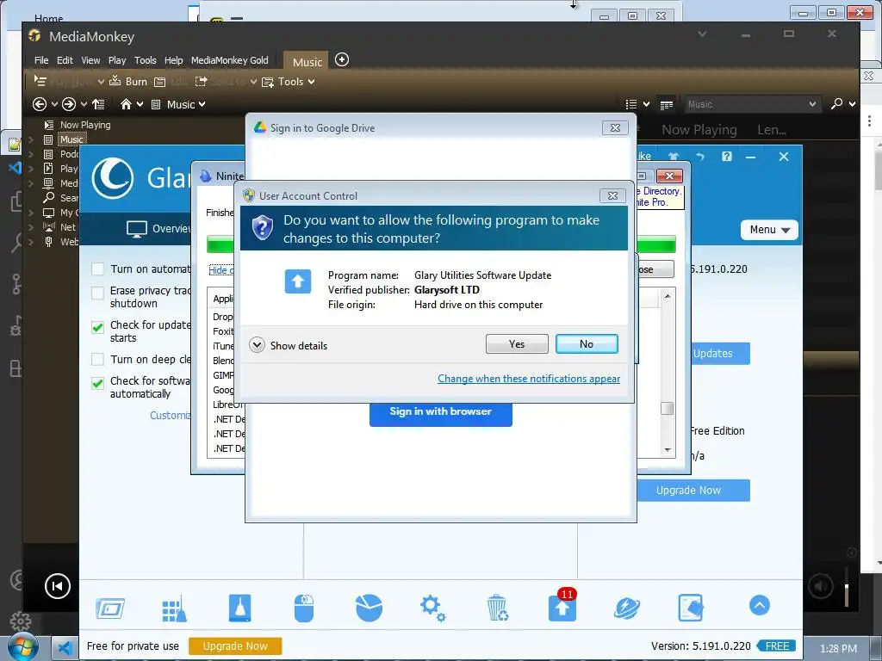The width and height of the screenshot is (882, 661).
Task: Click MediaMonkey back navigation arrow
Action: [x=40, y=104]
